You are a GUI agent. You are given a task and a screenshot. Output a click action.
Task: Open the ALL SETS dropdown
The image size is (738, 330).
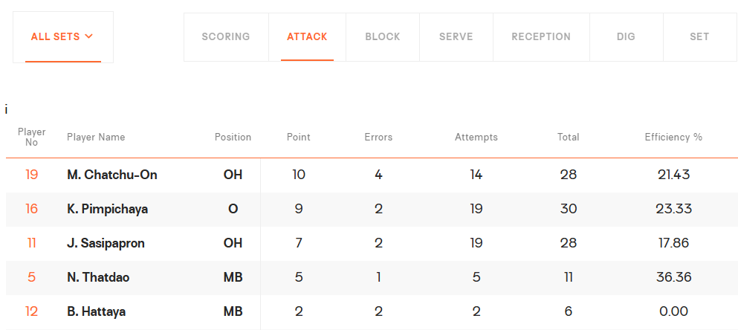62,36
